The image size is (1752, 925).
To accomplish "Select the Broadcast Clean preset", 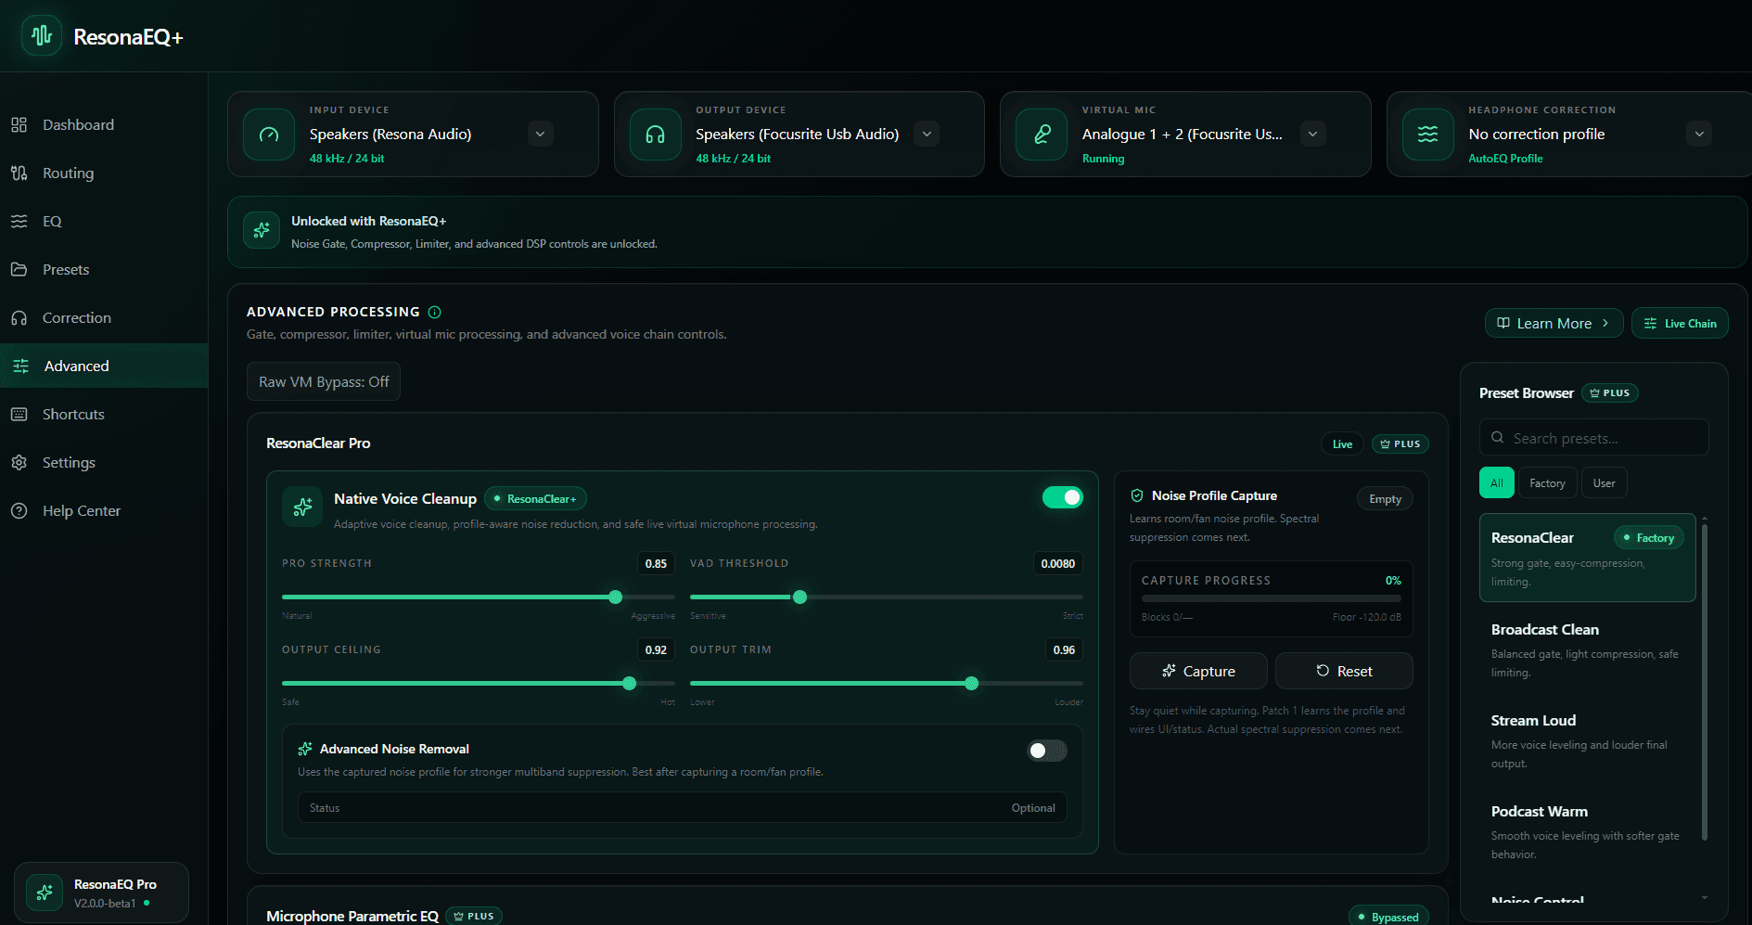I will [x=1587, y=649].
